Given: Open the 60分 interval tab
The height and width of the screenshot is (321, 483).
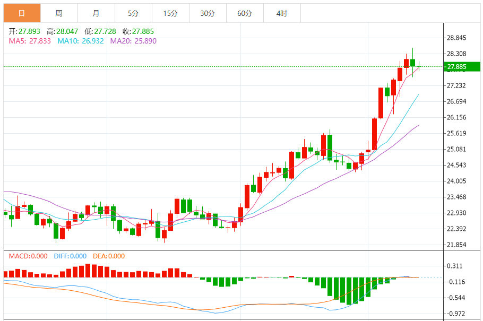Looking at the screenshot, I should (245, 13).
